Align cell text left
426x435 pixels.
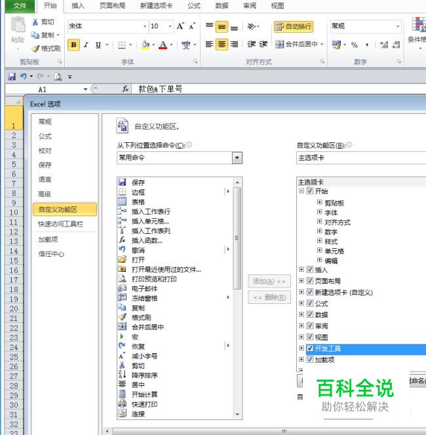210,44
